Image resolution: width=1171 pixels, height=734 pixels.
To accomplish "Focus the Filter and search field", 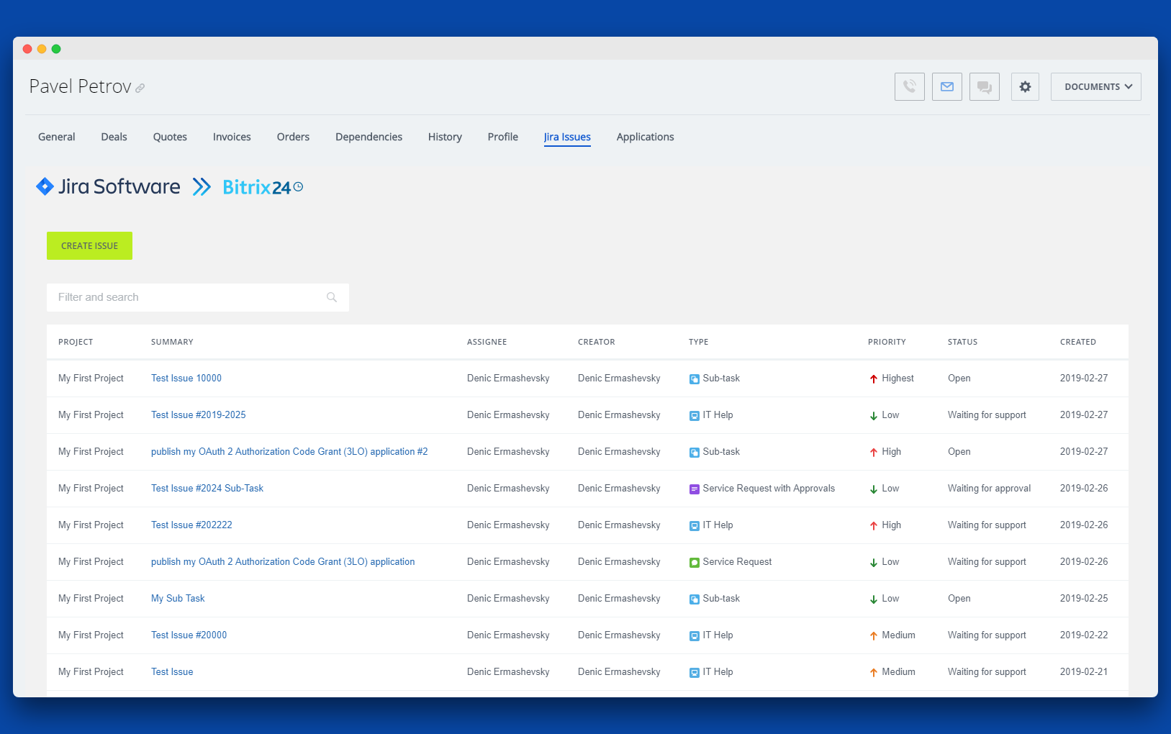I will (187, 297).
